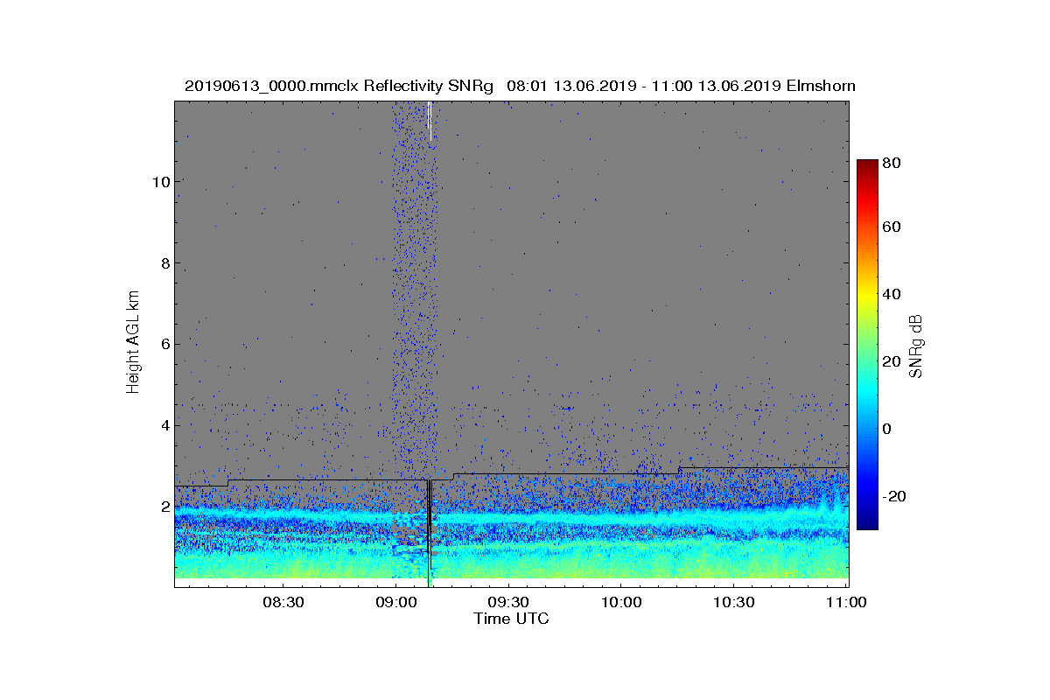Image resolution: width=1050 pixels, height=700 pixels.
Task: Click the colorbar value '40'
Action: click(892, 294)
